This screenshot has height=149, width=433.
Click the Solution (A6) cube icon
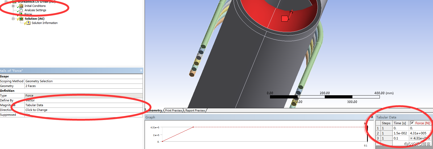21,19
